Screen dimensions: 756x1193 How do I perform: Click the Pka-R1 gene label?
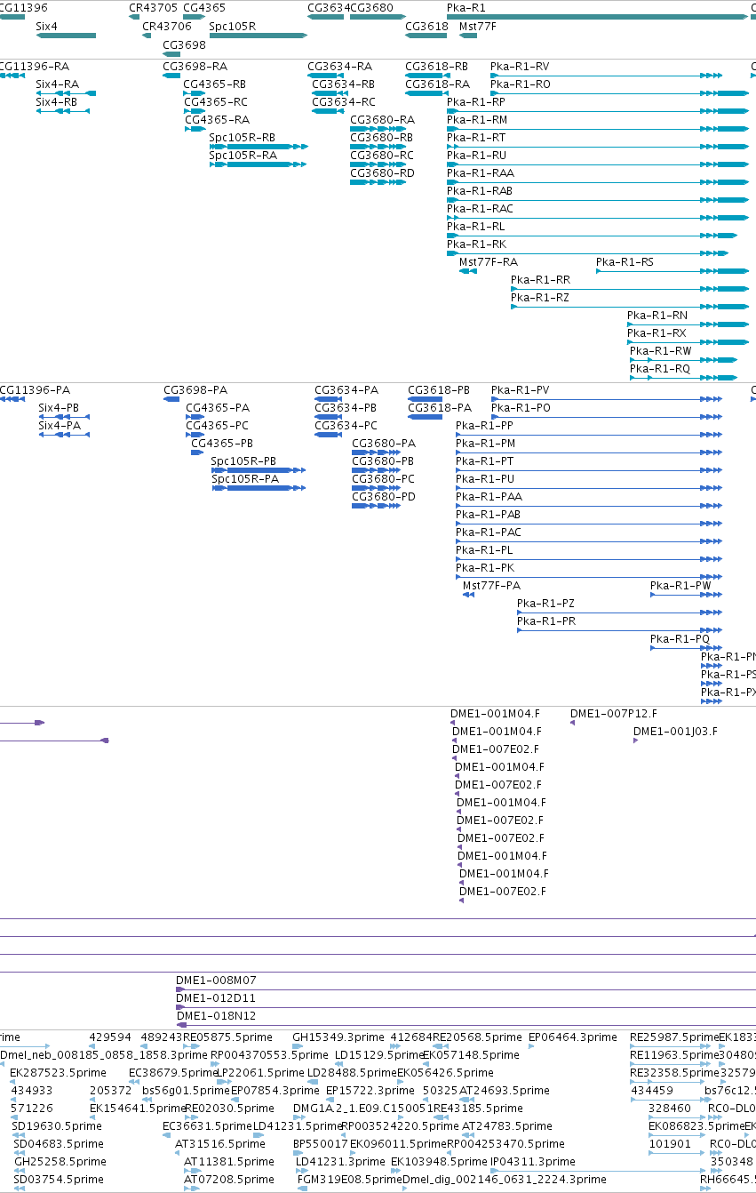tap(466, 8)
